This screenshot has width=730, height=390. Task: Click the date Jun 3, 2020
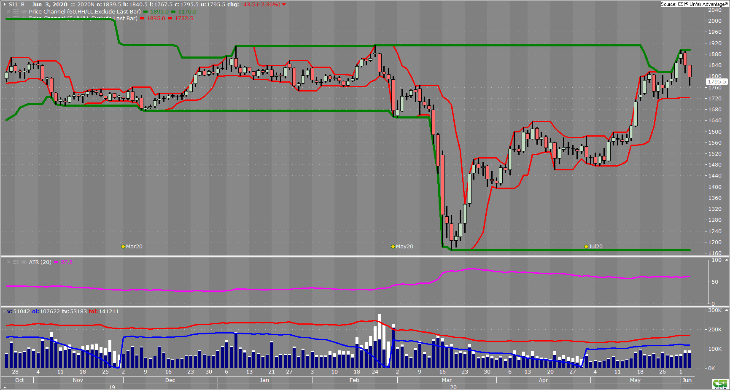50,5
